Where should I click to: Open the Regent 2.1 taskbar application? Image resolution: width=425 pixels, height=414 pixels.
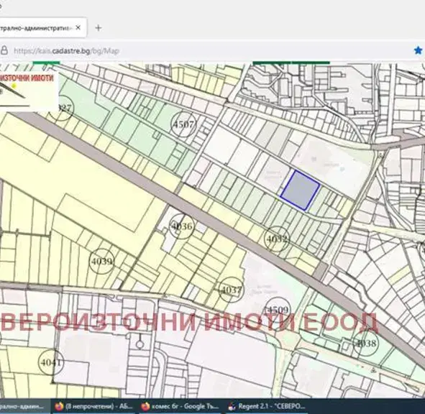[267, 406]
